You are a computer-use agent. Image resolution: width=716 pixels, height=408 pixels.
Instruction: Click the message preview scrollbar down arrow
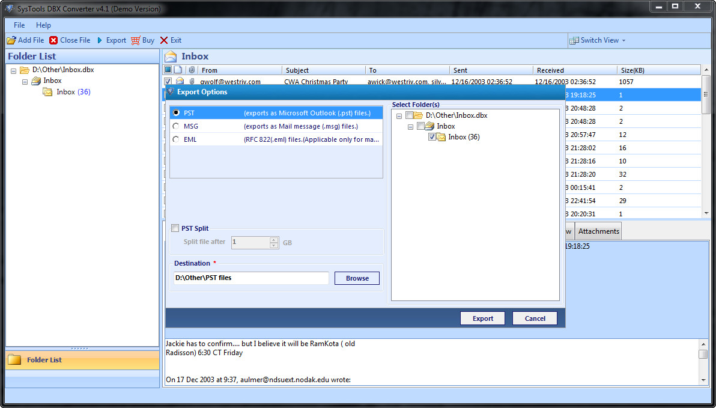(x=703, y=380)
